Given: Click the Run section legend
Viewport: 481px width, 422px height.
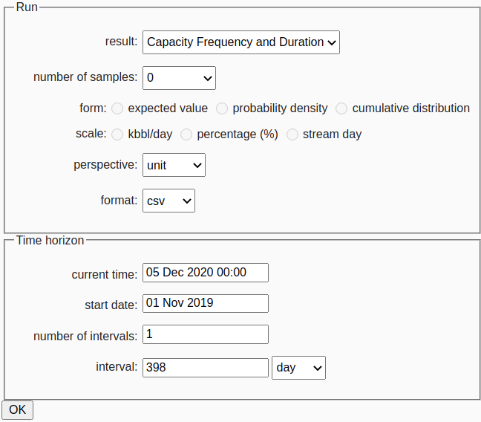Looking at the screenshot, I should [x=27, y=7].
